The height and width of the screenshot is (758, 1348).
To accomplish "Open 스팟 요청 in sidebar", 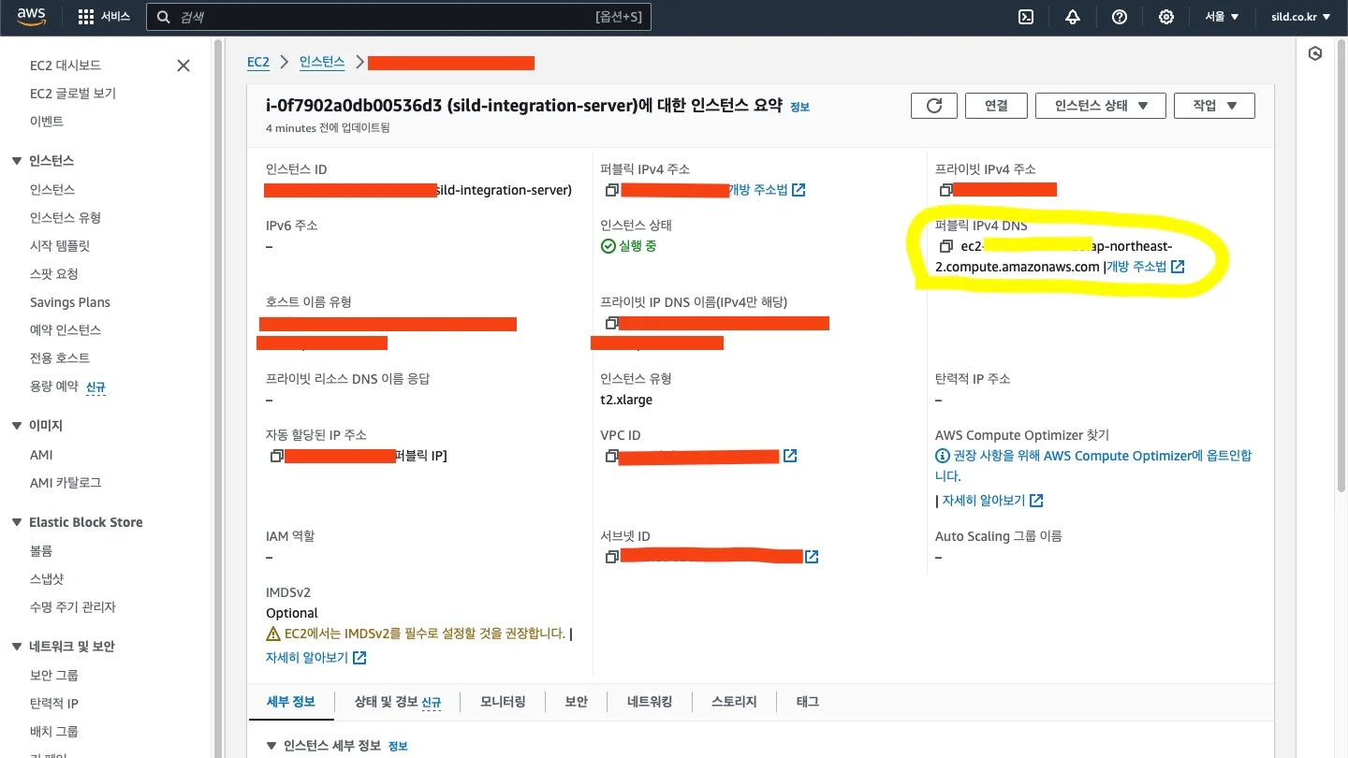I will [54, 274].
